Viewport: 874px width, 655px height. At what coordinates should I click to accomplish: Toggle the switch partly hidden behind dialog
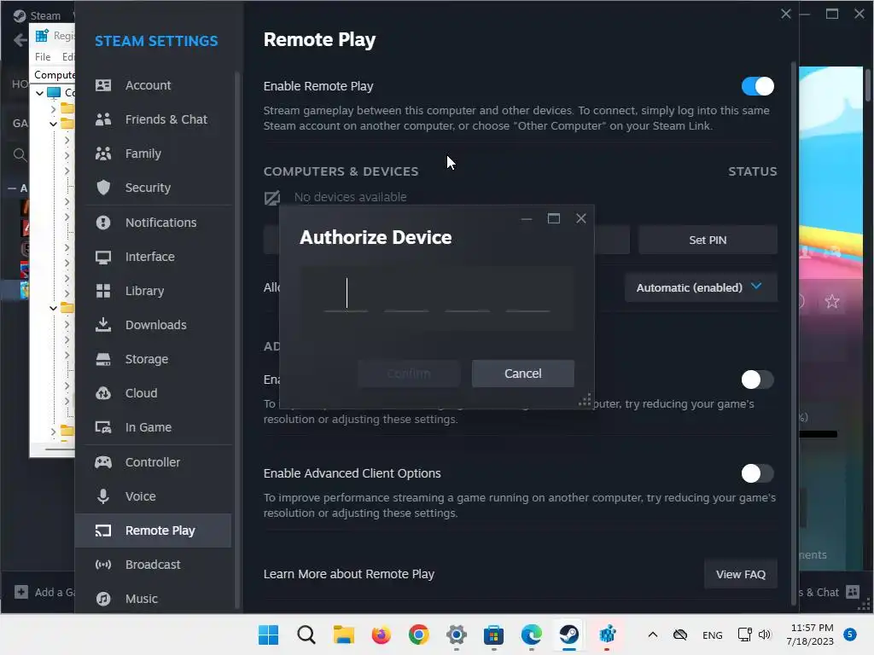758,380
